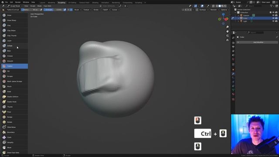The height and width of the screenshot is (157, 279).
Task: Click the Add Modifier button
Action: coord(257,42)
